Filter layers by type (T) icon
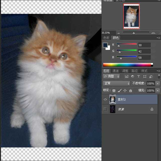161x161 pixels. pyautogui.click(x=139, y=76)
